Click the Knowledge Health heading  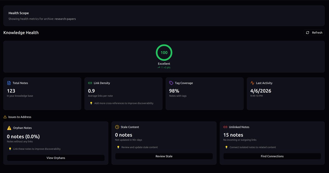point(21,33)
